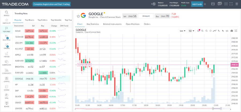This screenshot has height=112, width=241.
Task: Take a chart snapshot with camera icon
Action: point(232,31)
